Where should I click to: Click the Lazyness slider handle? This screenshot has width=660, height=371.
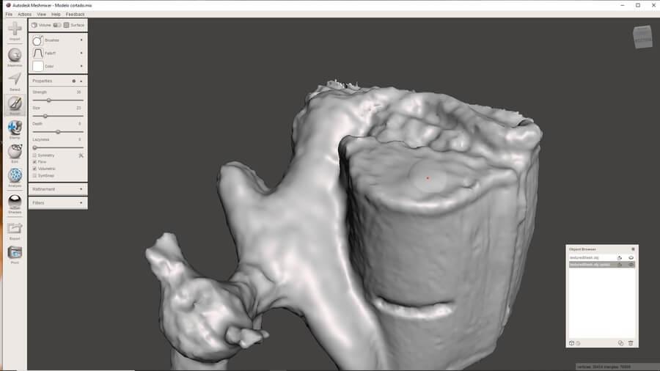coord(35,147)
